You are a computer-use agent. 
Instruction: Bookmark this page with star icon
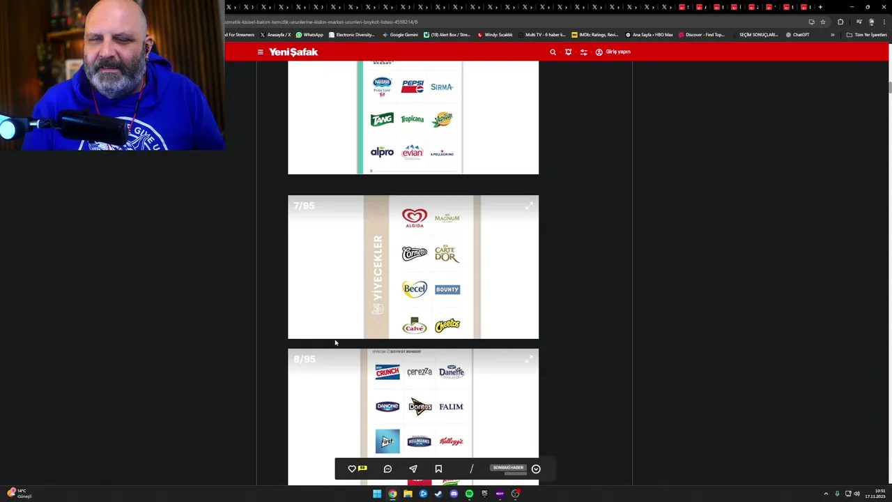tap(823, 22)
